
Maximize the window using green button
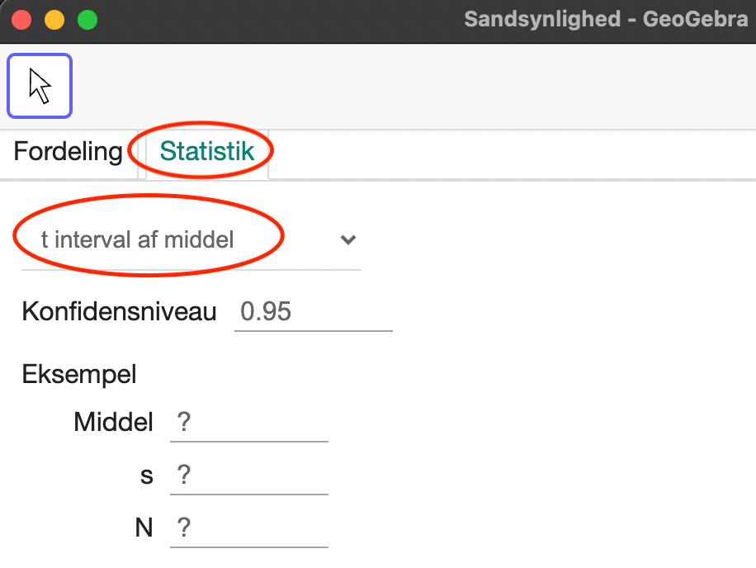[x=87, y=21]
